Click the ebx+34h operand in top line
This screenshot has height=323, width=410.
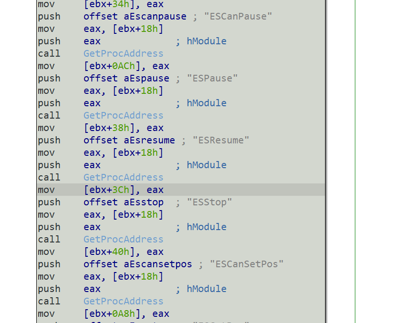tap(105, 4)
